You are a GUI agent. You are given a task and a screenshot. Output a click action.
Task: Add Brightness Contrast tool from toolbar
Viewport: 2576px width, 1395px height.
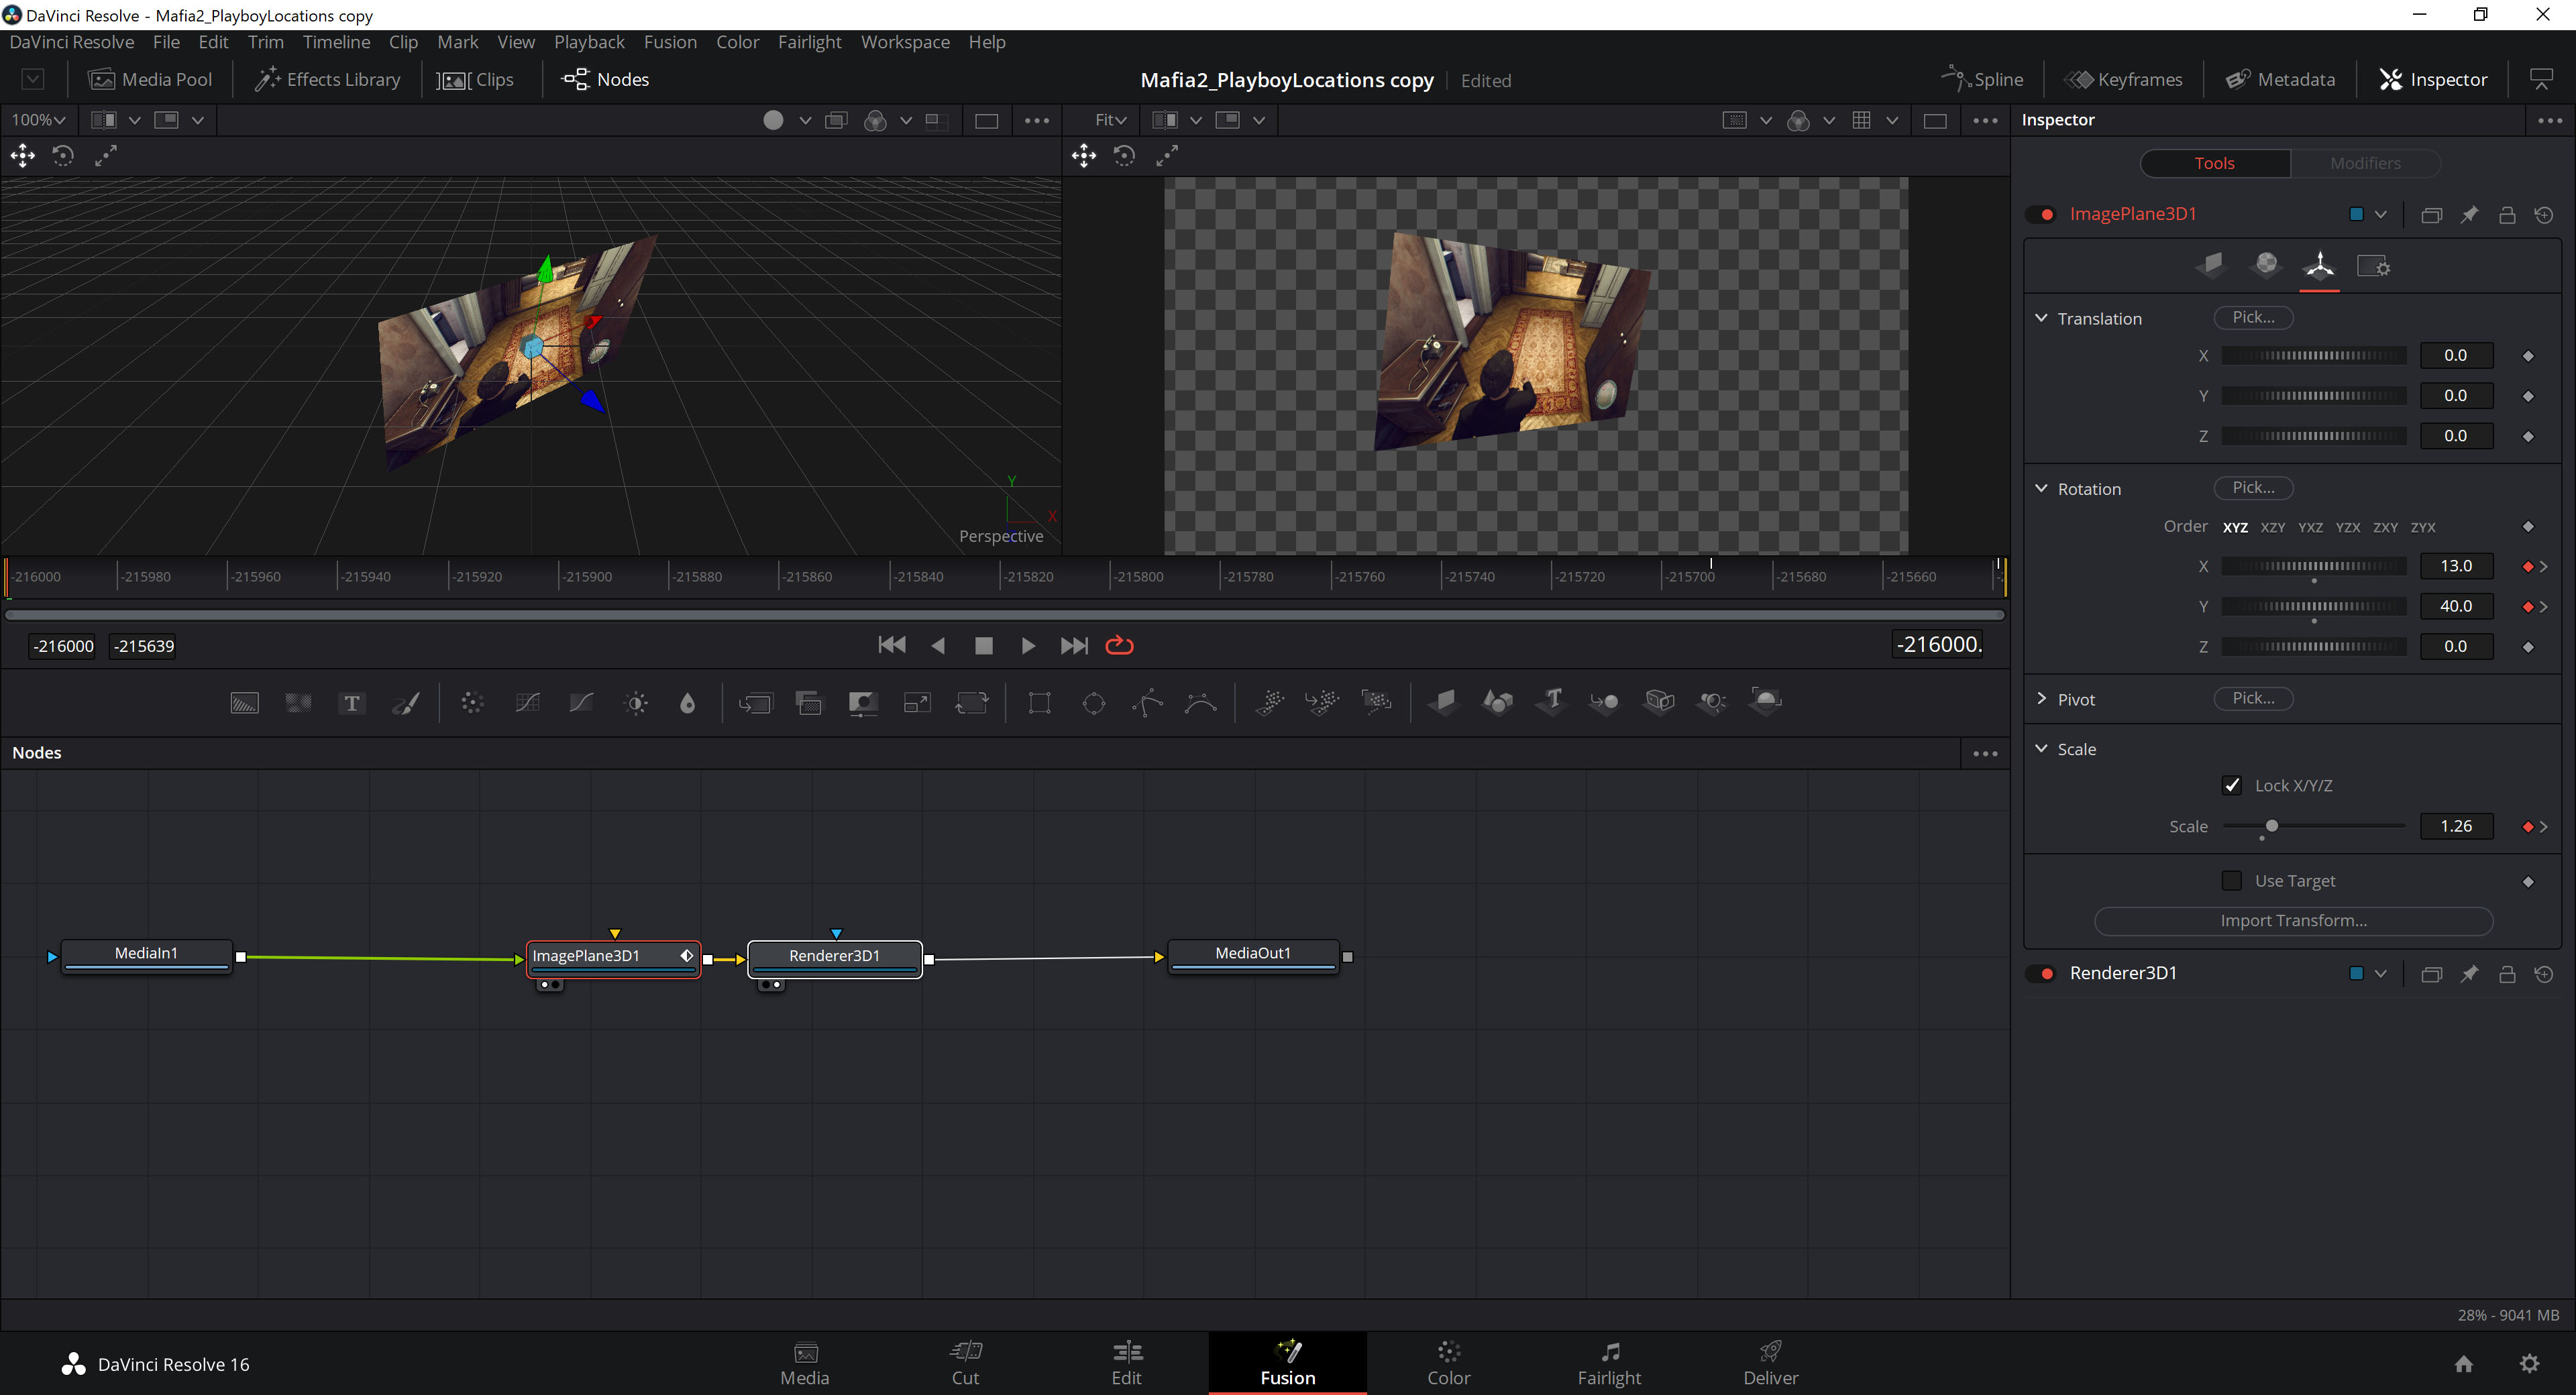tap(636, 703)
